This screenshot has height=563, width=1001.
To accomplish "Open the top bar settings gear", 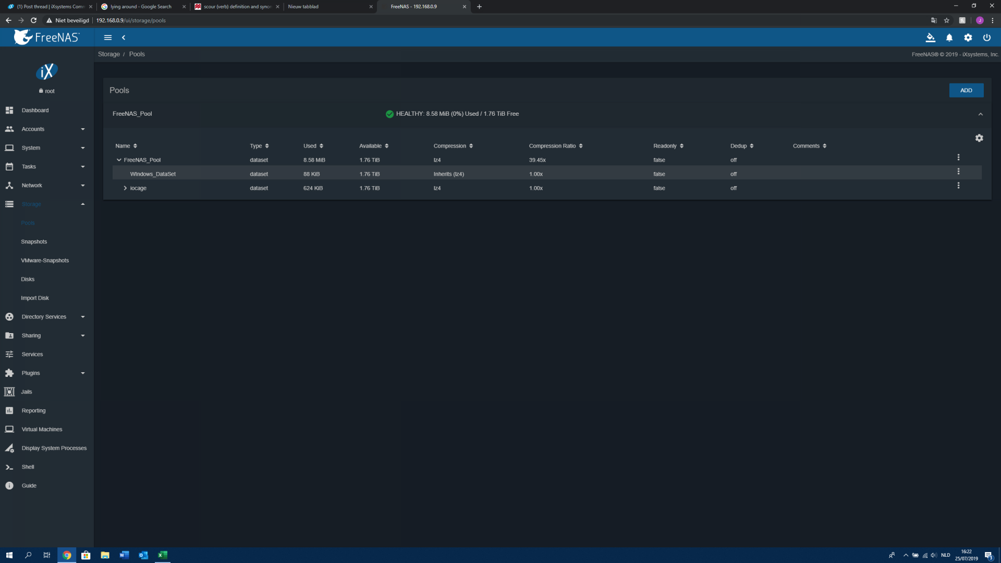I will 968,38.
